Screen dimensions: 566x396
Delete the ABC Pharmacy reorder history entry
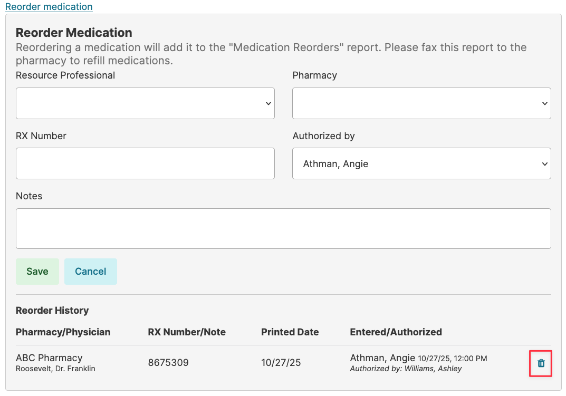click(x=541, y=363)
